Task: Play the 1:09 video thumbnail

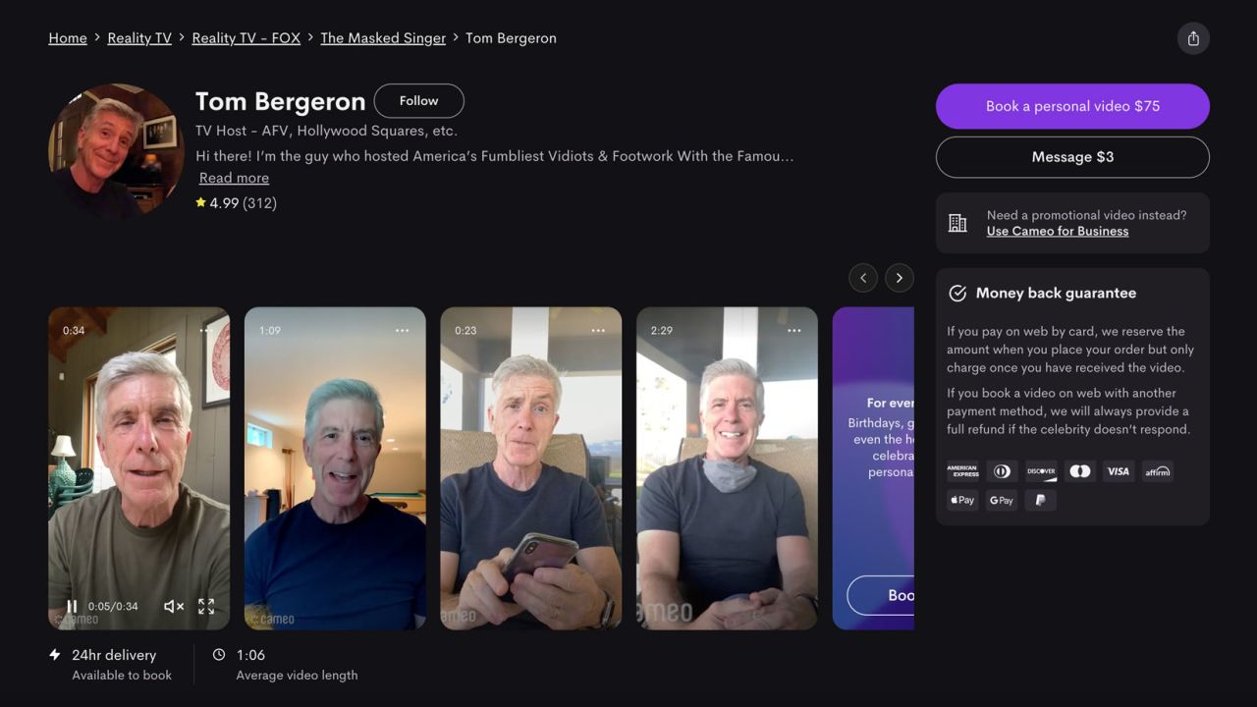Action: pos(335,468)
